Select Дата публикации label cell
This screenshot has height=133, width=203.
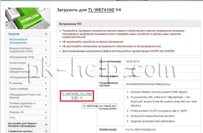click(x=110, y=61)
